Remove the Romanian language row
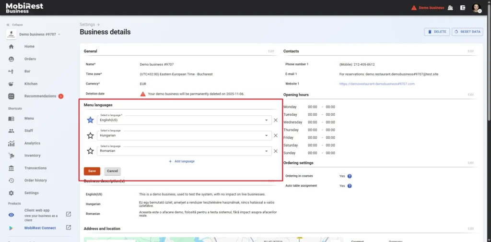Viewport: 491px width, 242px height. click(276, 151)
